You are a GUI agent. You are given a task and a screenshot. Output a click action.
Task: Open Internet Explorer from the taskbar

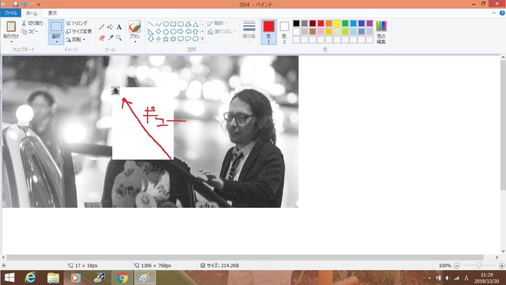[x=31, y=278]
